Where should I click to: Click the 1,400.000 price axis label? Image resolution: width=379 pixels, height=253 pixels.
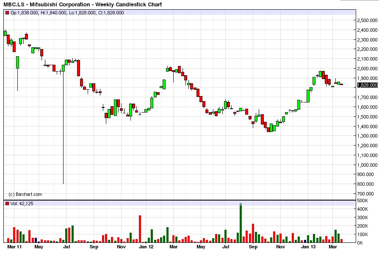point(368,126)
